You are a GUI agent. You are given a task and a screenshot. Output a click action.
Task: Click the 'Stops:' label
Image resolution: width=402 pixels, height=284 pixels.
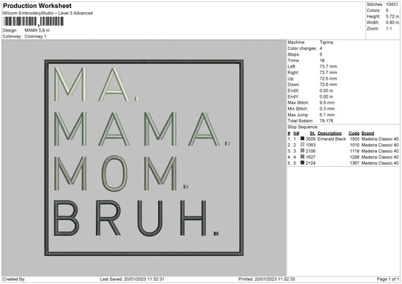[x=293, y=54]
